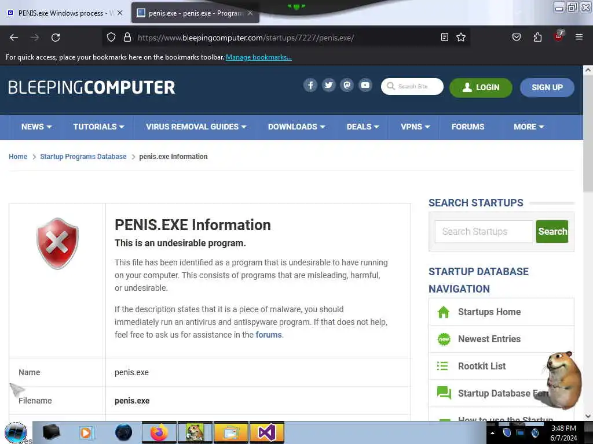The height and width of the screenshot is (444, 593).
Task: Expand the DEALS dropdown menu
Action: pos(363,127)
